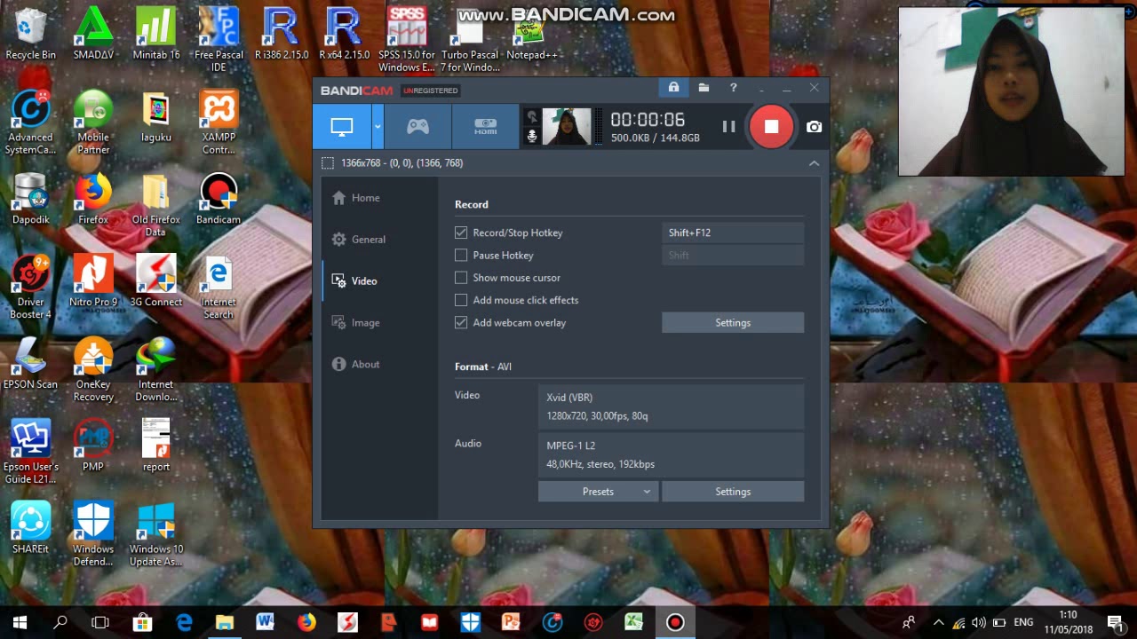Open the General settings tab
Image resolution: width=1137 pixels, height=639 pixels.
(358, 240)
